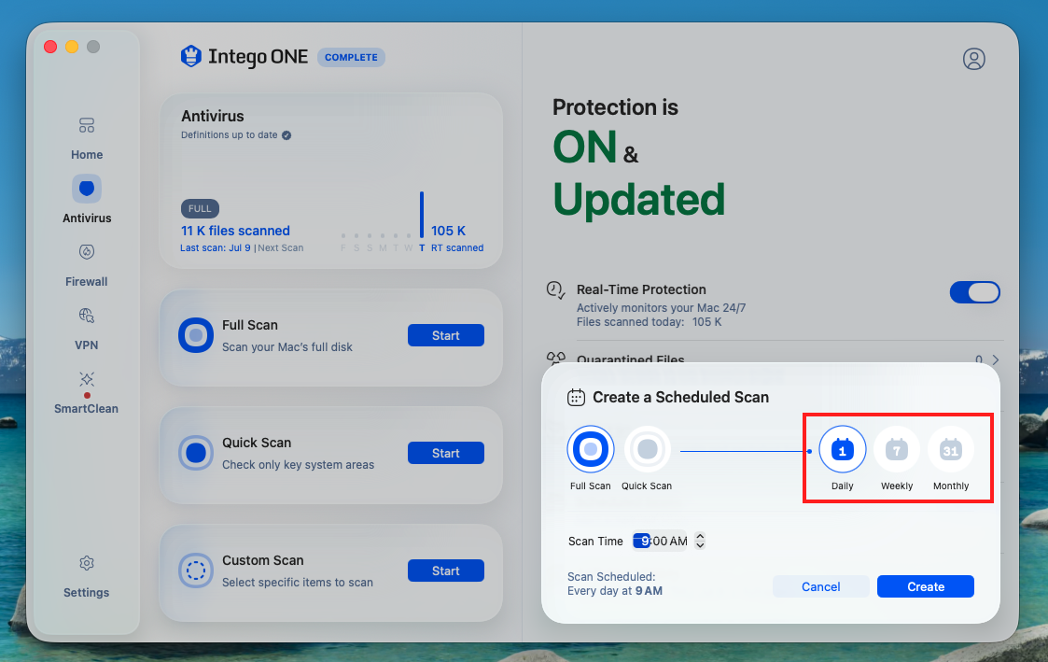Click the Scan Time field
This screenshot has width=1048, height=662.
pyautogui.click(x=661, y=541)
